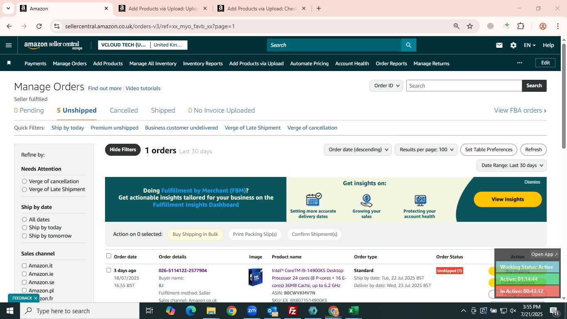
Task: Open FileZilla from the taskbar
Action: [293, 311]
